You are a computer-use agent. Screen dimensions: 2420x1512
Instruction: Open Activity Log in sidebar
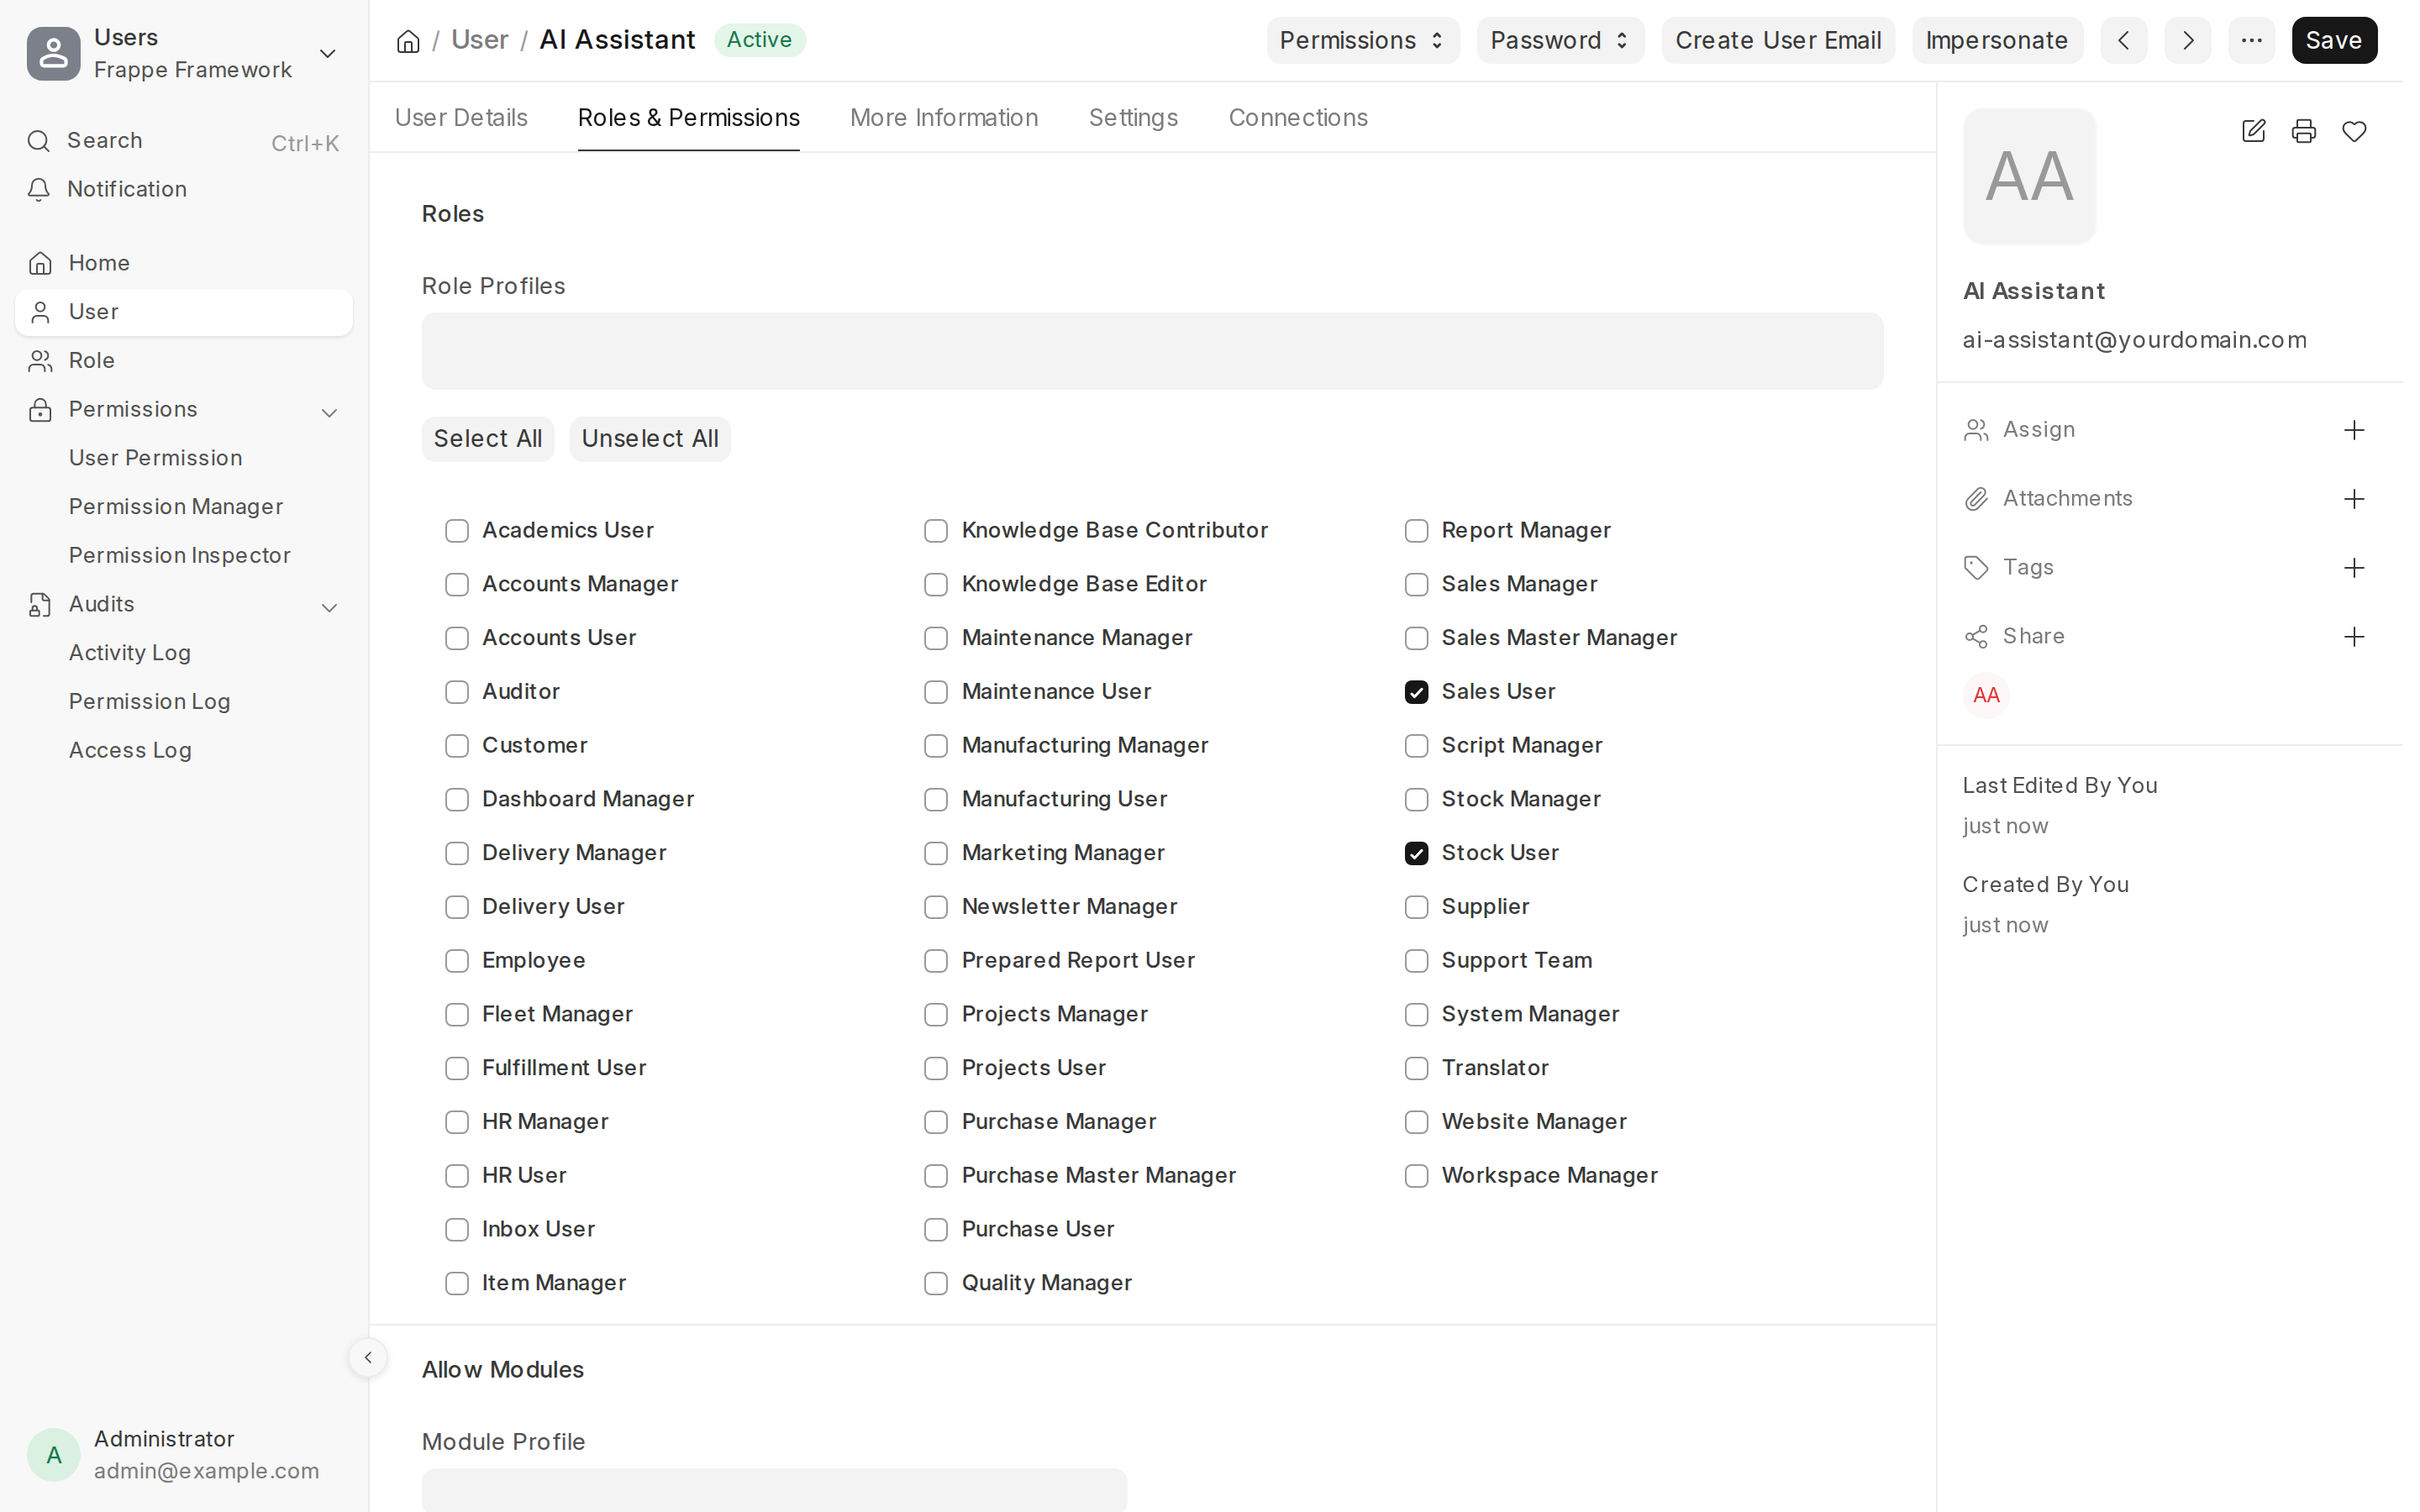[130, 653]
